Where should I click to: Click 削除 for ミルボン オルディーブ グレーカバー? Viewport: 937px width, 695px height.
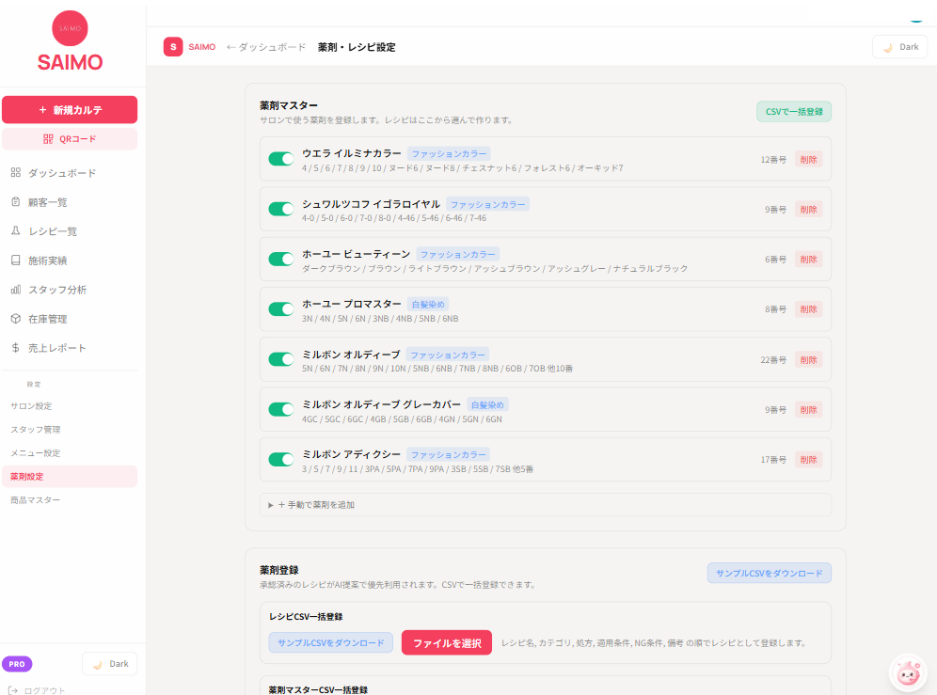tap(808, 410)
